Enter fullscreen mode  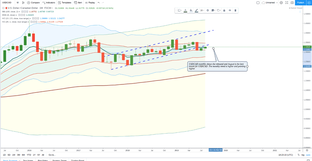[286, 2]
